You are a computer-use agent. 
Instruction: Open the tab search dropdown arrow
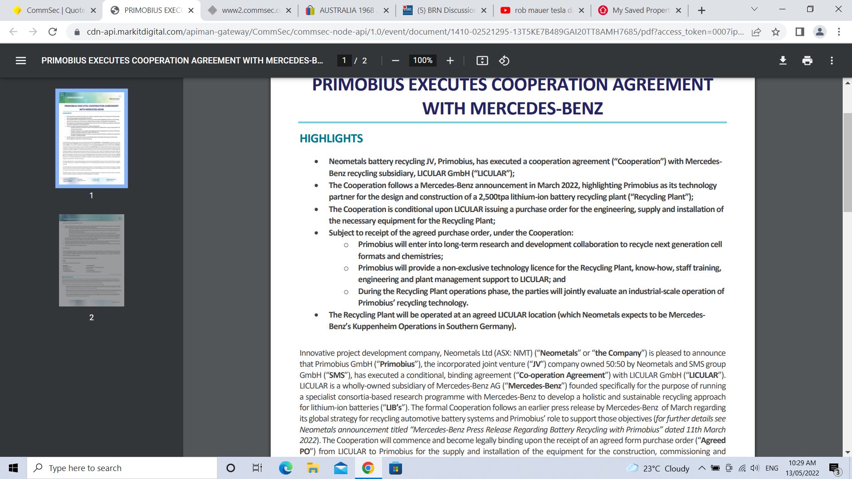click(x=754, y=9)
